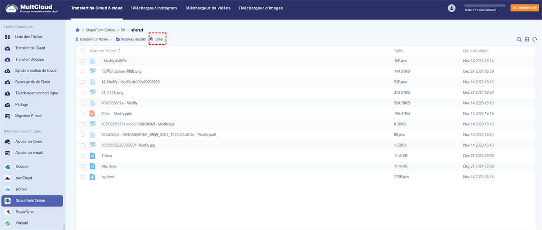
Task: Click the search magnifier icon
Action: (x=519, y=39)
